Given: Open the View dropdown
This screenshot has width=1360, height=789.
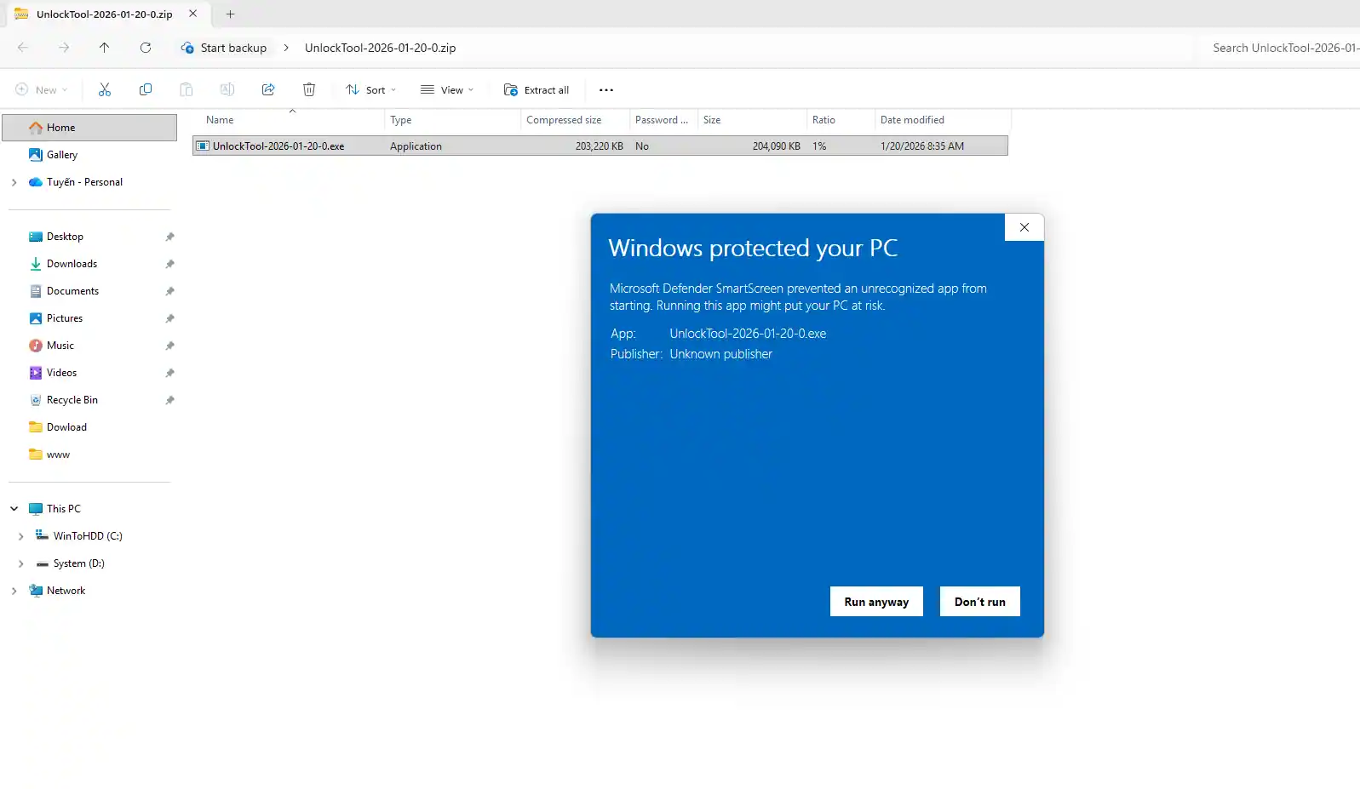Looking at the screenshot, I should tap(447, 90).
